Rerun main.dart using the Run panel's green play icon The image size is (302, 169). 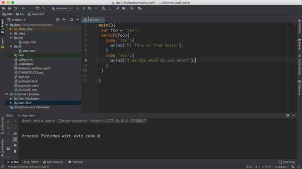coord(8,122)
